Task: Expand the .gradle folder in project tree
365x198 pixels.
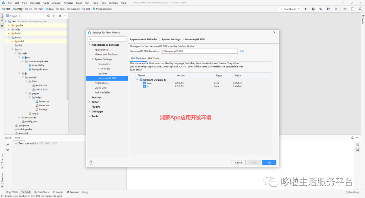Action: (x=9, y=26)
